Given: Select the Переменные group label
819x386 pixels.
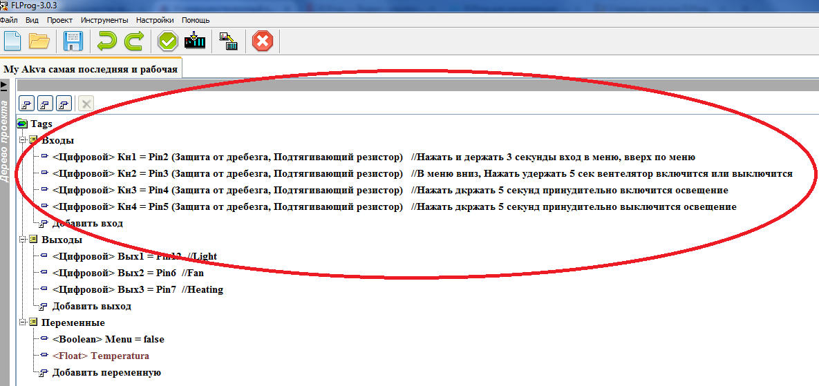Looking at the screenshot, I should click(x=73, y=322).
